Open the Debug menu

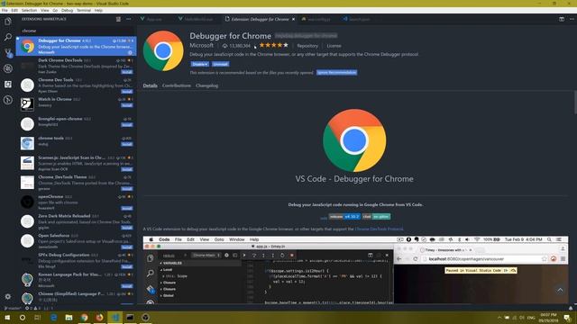[x=67, y=10]
